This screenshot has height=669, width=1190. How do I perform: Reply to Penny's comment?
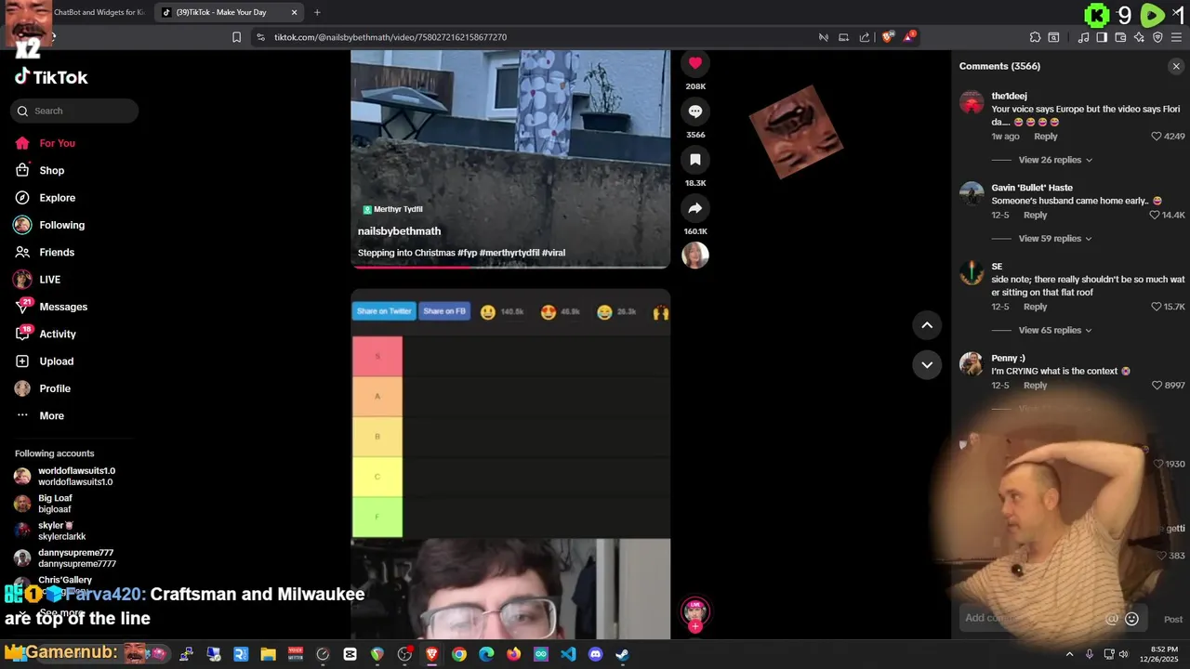pos(1035,385)
